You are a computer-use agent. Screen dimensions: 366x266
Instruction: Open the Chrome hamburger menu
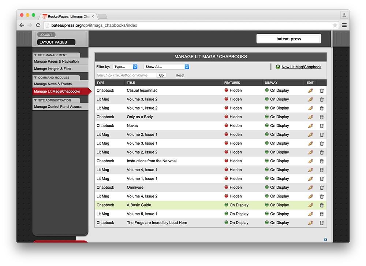tap(344, 25)
